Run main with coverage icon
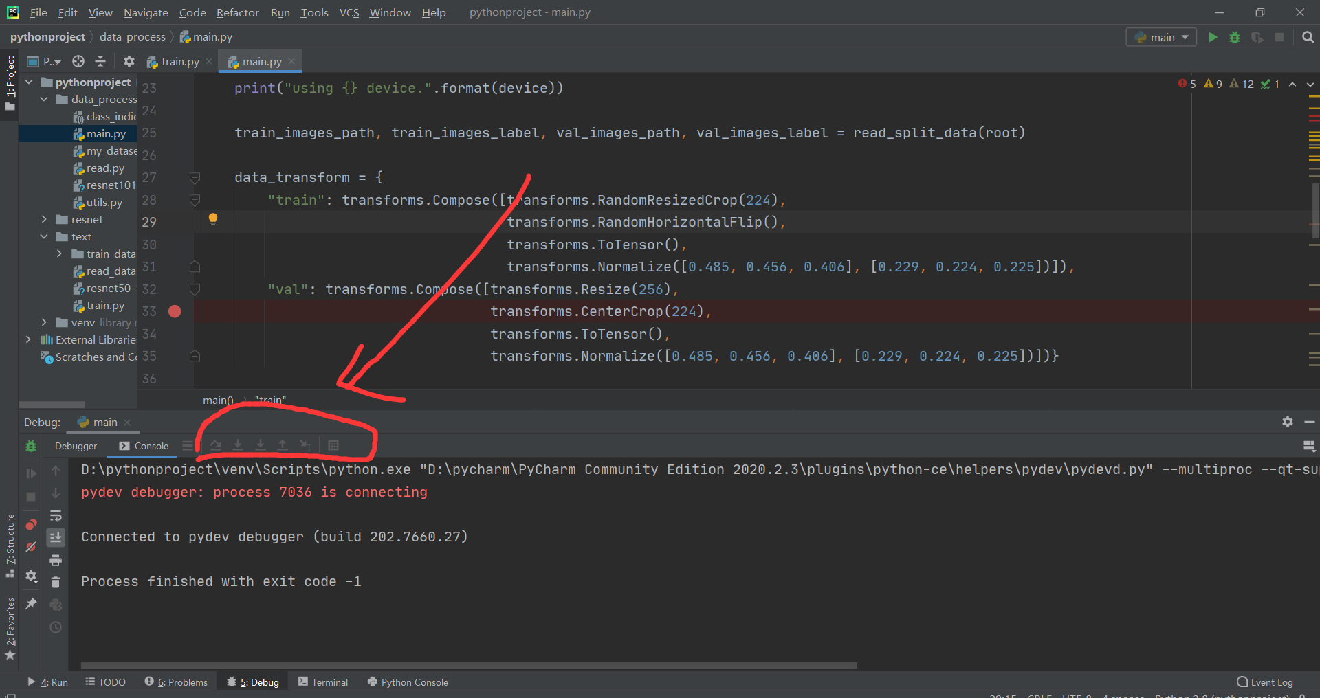Viewport: 1320px width, 698px height. (1257, 37)
